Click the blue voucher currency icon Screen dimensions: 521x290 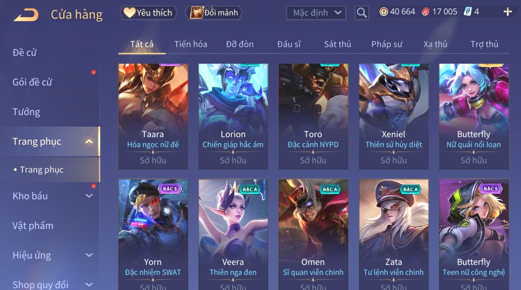tap(468, 12)
